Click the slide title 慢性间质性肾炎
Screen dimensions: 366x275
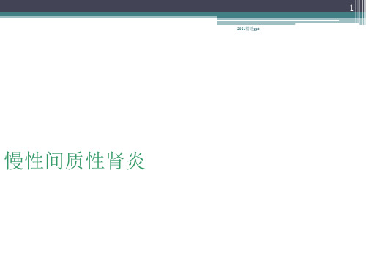click(x=75, y=161)
